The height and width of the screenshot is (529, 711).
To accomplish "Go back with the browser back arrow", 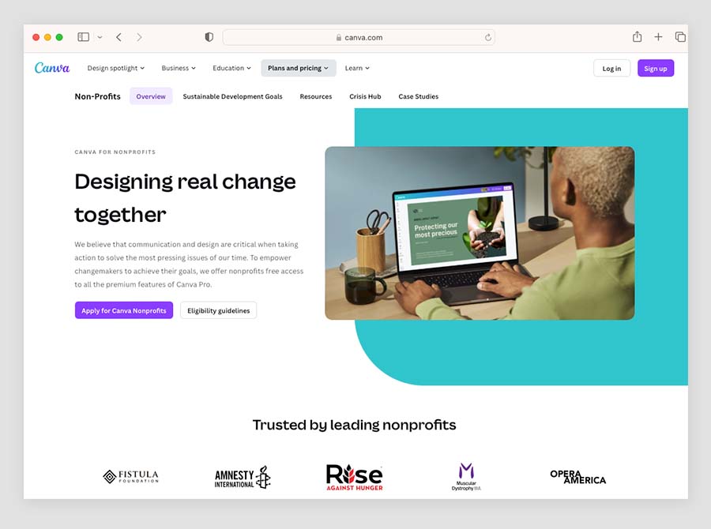I will pos(118,37).
